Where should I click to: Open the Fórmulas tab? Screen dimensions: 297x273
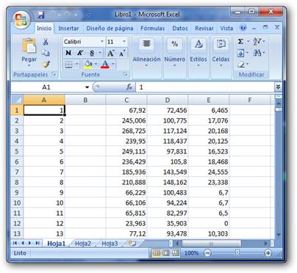(x=152, y=29)
